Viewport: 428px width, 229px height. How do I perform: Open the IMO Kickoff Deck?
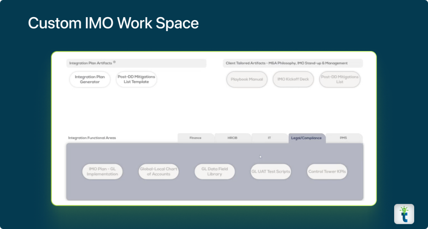point(293,80)
